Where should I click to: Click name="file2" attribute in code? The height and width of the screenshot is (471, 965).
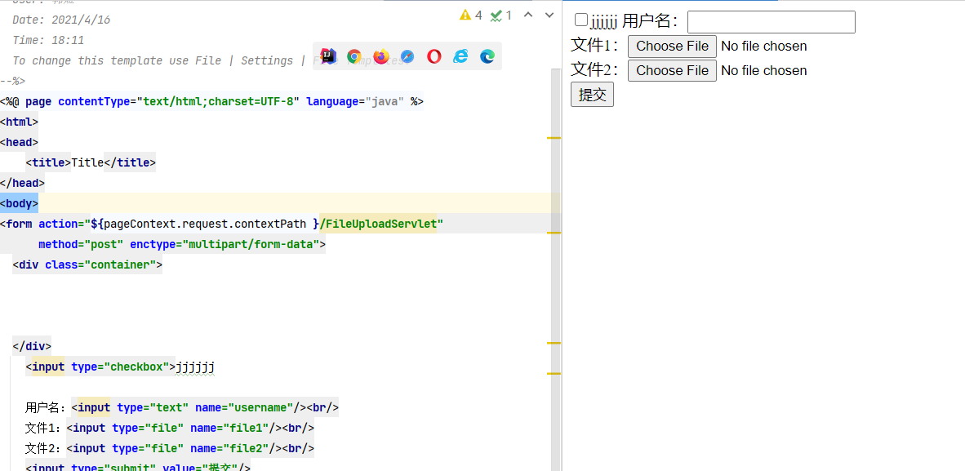[x=229, y=448]
